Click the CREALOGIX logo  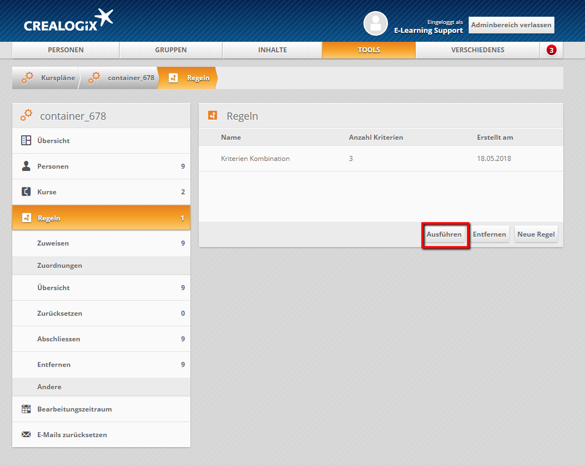(x=68, y=22)
